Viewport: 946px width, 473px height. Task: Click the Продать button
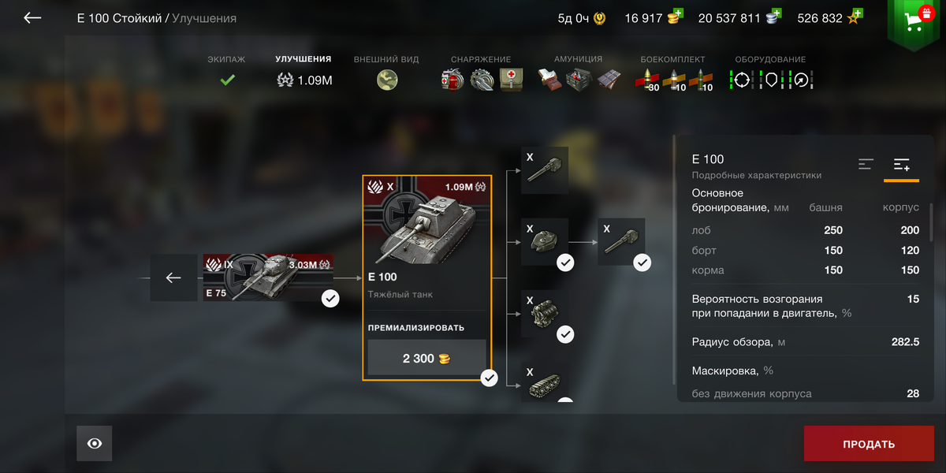coord(869,444)
